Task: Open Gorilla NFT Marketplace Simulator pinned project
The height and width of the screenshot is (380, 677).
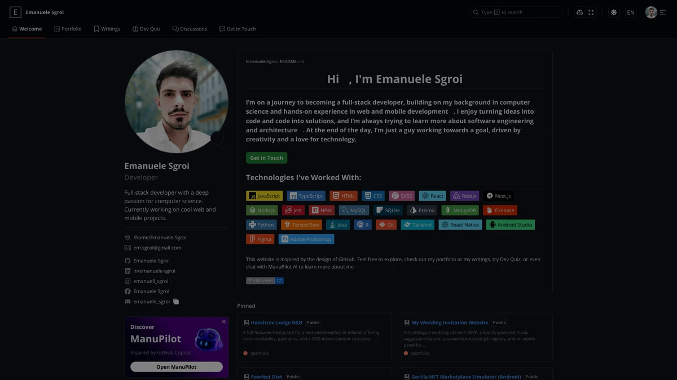Action: (467, 377)
